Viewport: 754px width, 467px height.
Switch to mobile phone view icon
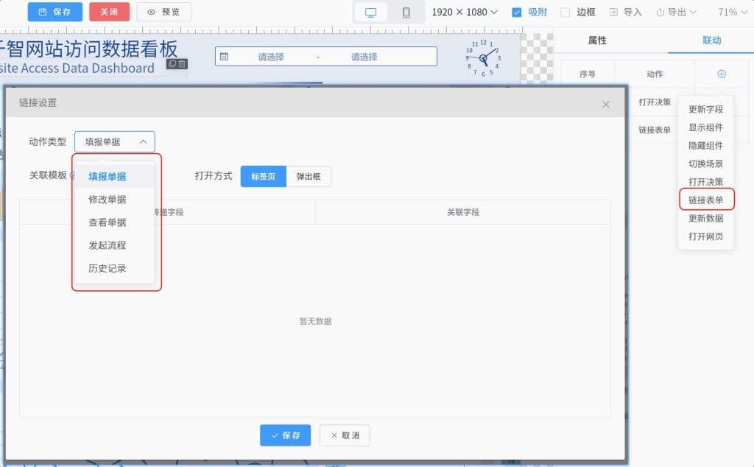406,13
